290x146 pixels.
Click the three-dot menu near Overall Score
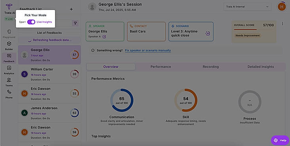click(x=282, y=23)
